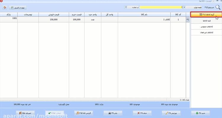This screenshot has height=118, width=222.
Task: Delete the product with the F4 button
Action: tap(142, 113)
